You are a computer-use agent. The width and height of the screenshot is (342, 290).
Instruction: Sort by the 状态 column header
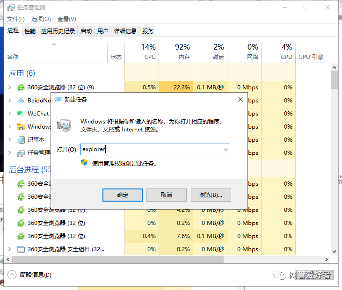tap(116, 52)
